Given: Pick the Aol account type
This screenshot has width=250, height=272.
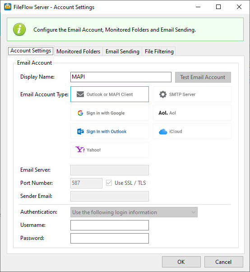Looking at the screenshot, I should tap(192, 113).
